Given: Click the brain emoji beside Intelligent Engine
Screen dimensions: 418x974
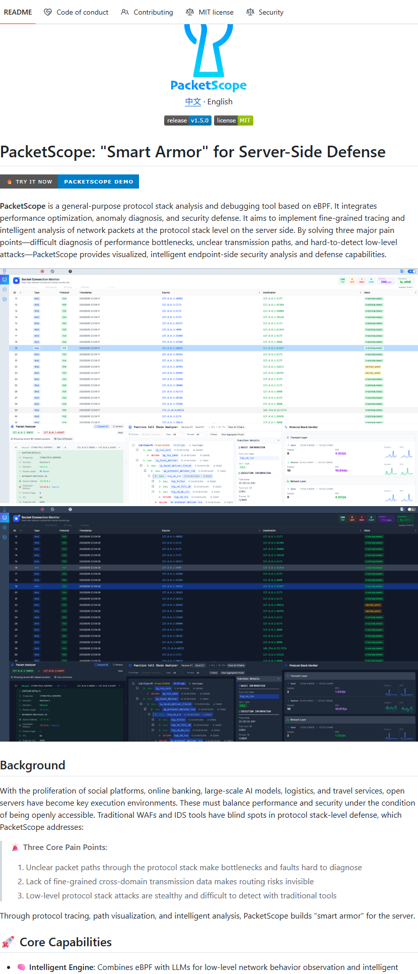Looking at the screenshot, I should pos(22,967).
